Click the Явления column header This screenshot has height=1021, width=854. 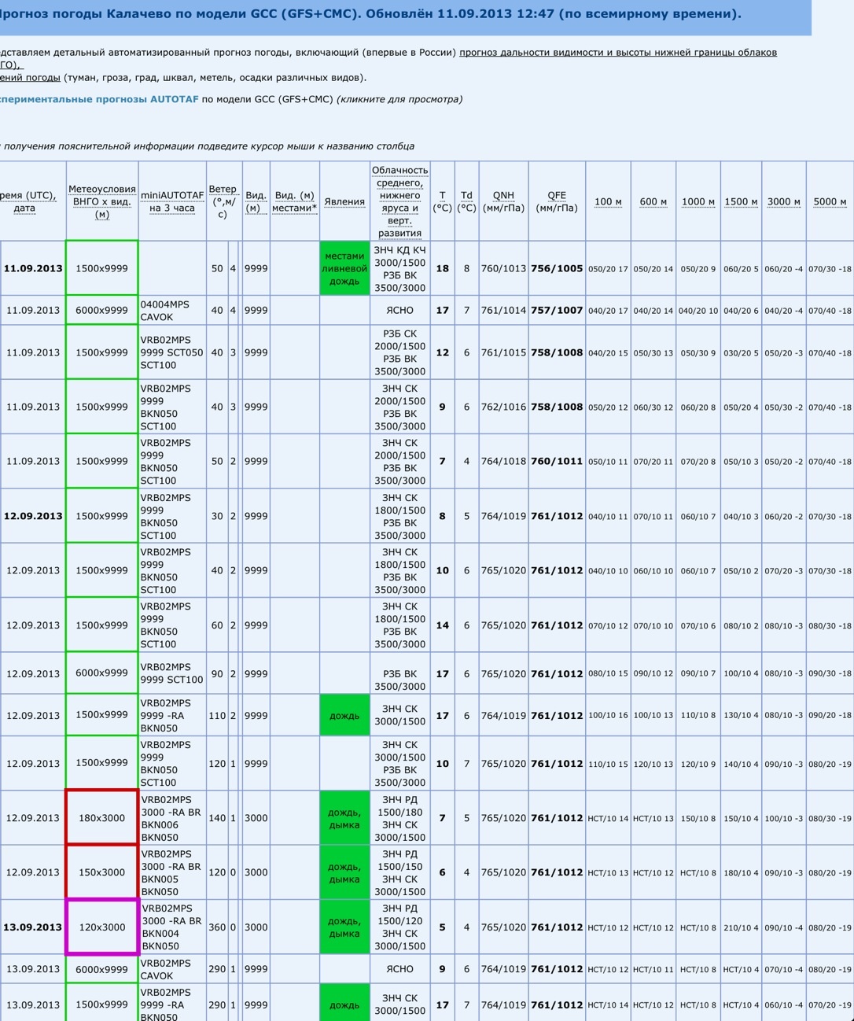(x=344, y=201)
